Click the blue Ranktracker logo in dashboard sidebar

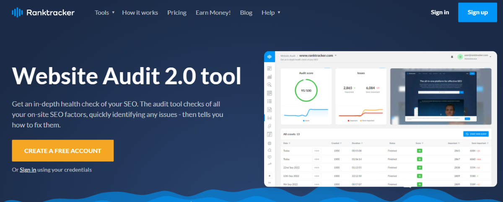click(x=269, y=57)
